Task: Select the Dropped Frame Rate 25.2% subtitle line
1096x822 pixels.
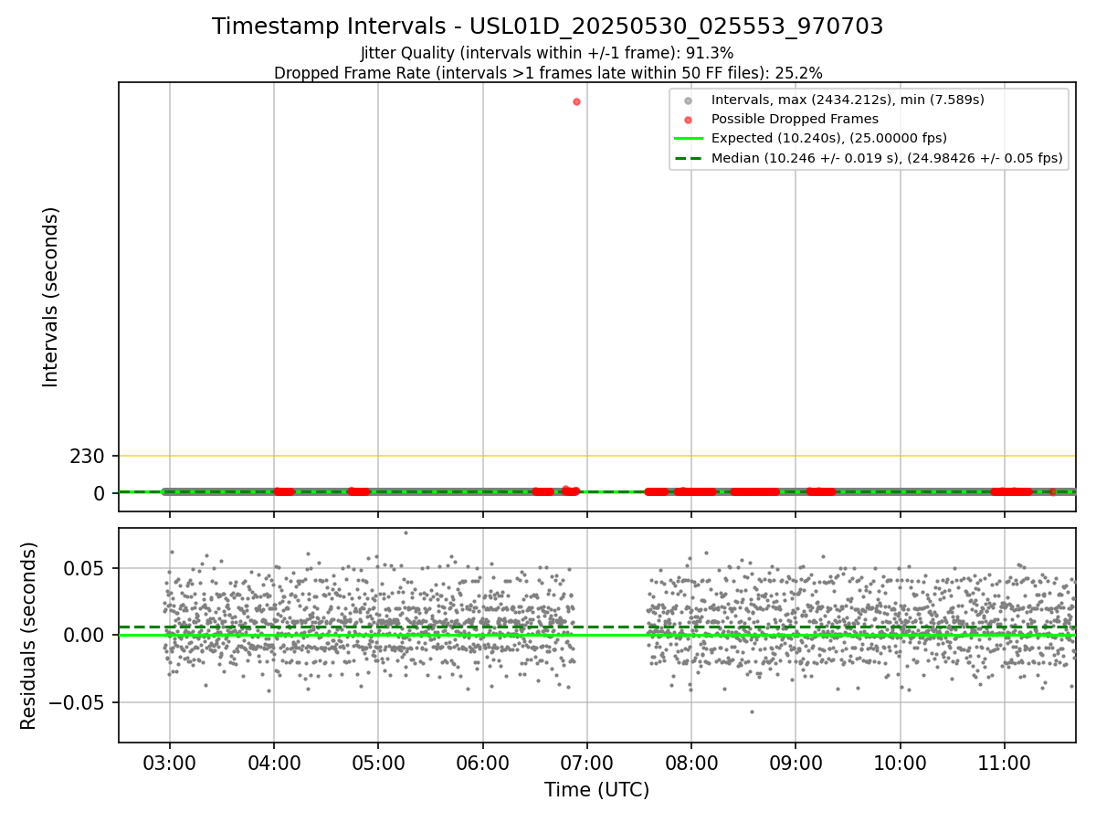Action: (548, 73)
